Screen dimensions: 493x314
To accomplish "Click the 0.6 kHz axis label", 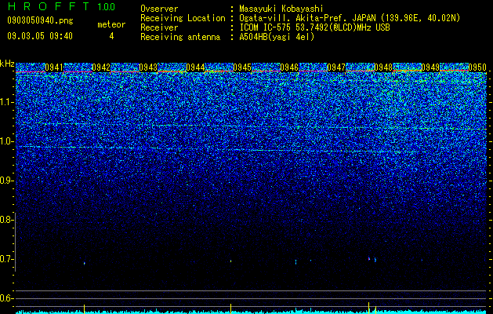I will pyautogui.click(x=6, y=298).
